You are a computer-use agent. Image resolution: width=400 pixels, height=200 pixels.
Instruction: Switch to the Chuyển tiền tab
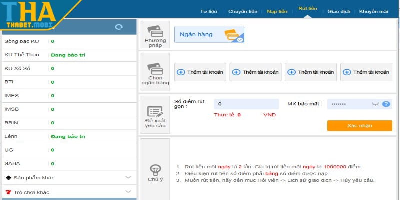pos(243,11)
